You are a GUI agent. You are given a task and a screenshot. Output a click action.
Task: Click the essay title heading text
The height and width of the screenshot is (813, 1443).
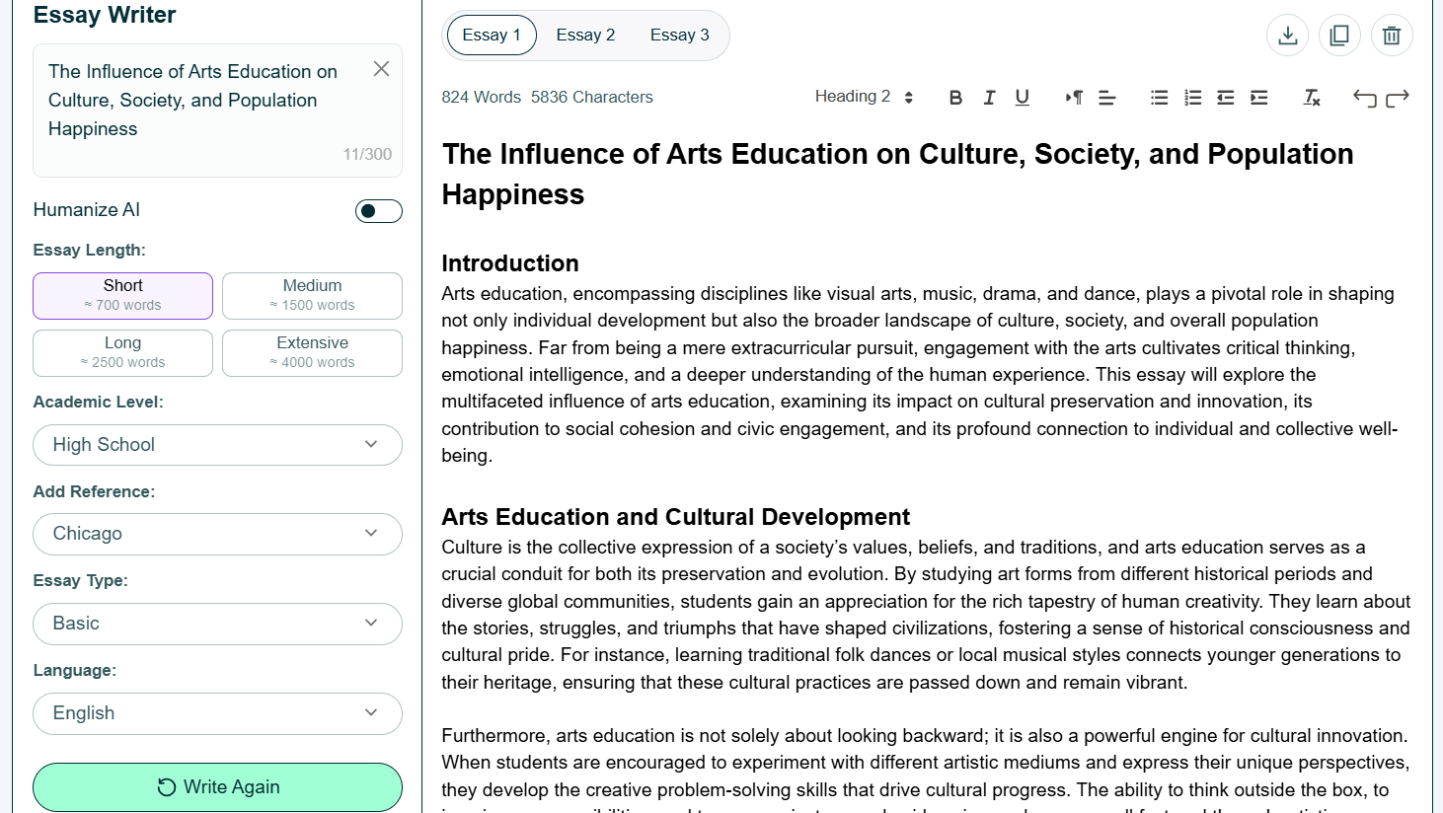point(898,175)
